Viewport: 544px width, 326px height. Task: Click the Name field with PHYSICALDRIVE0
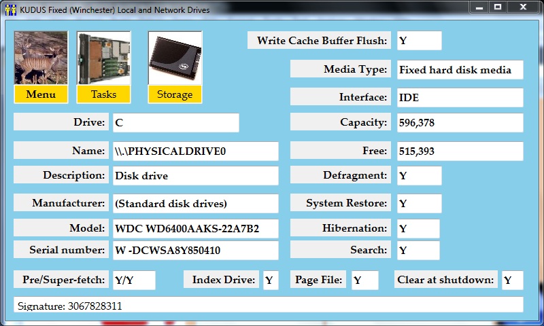click(x=195, y=151)
